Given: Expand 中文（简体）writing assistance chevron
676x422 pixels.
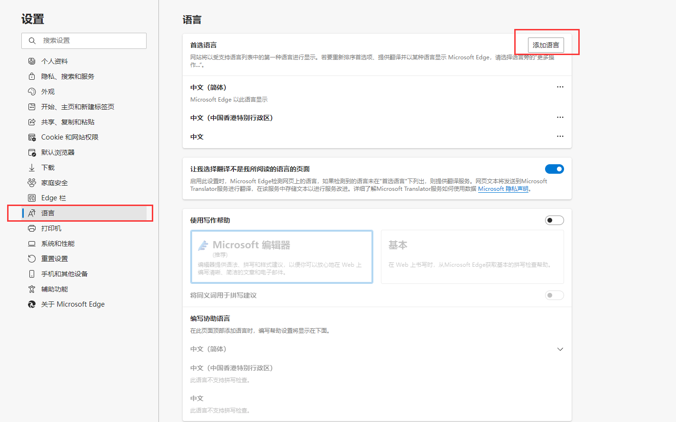Looking at the screenshot, I should 560,349.
